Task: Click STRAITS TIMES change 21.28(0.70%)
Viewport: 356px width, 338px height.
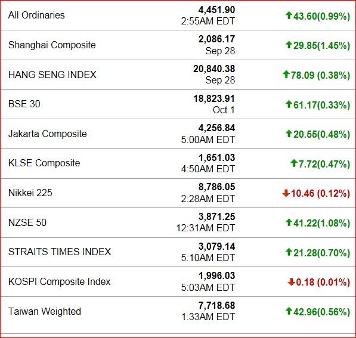Action: tap(322, 253)
